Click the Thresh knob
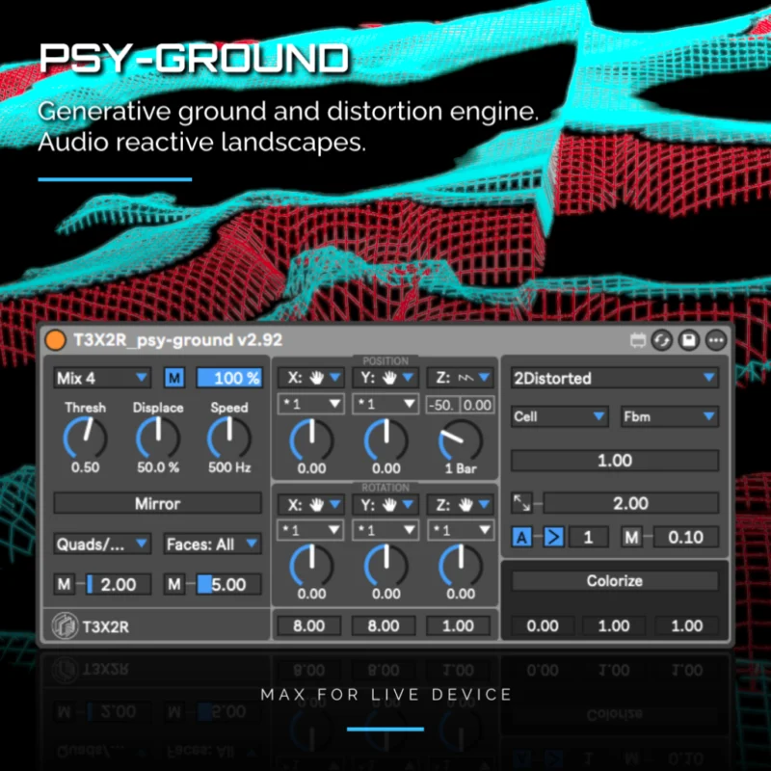The width and height of the screenshot is (771, 771). tap(85, 438)
